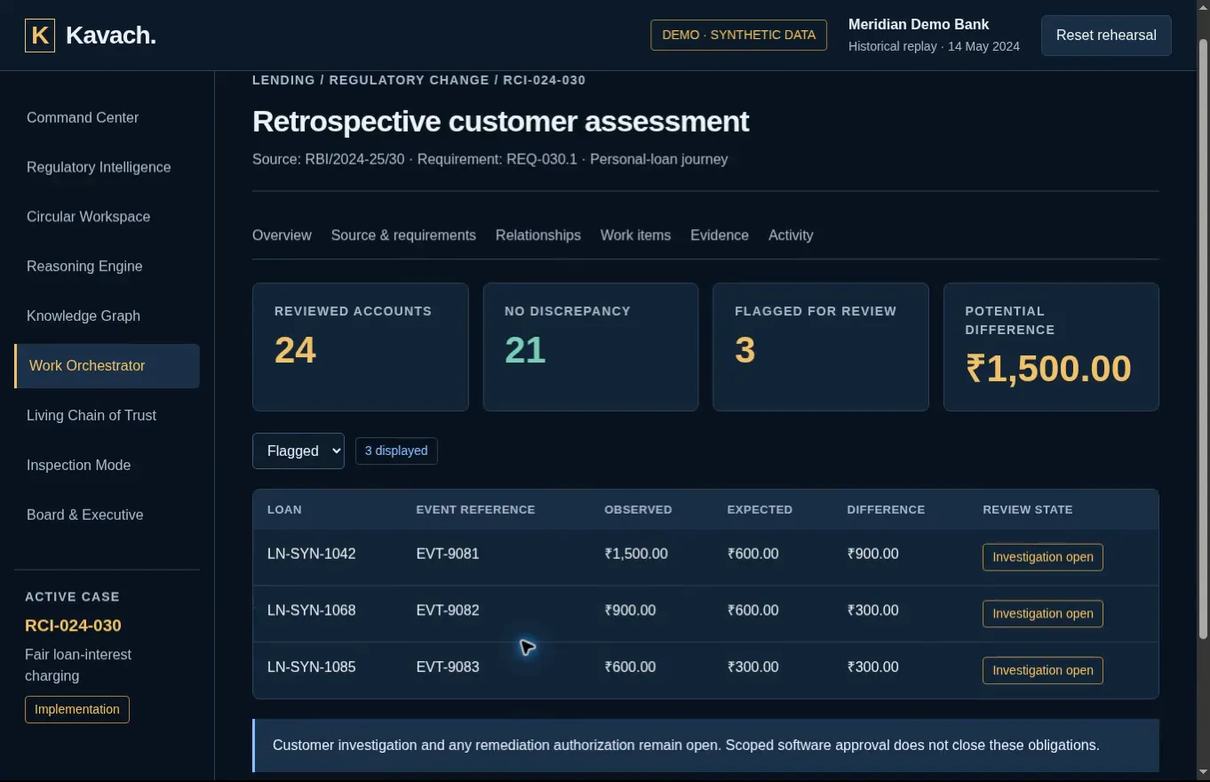Click the Reset rehearsal button

(1106, 36)
